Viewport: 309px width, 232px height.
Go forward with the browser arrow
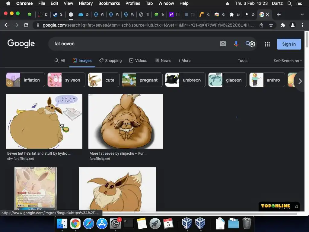tap(16, 25)
